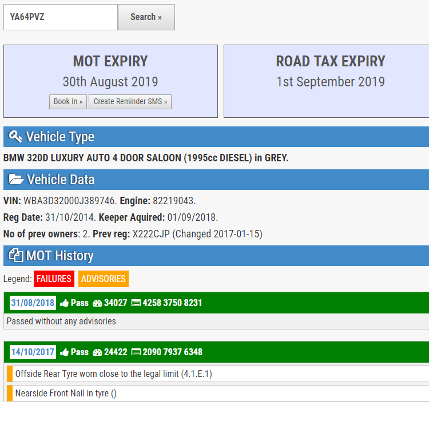Select mileage value 34027
Image resolution: width=429 pixels, height=429 pixels.
click(x=116, y=303)
